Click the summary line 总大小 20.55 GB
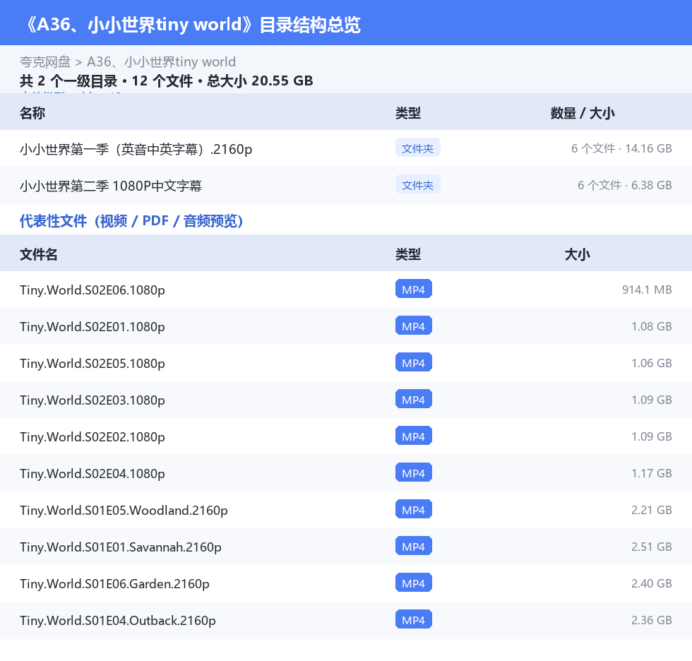This screenshot has width=692, height=661. pyautogui.click(x=260, y=81)
